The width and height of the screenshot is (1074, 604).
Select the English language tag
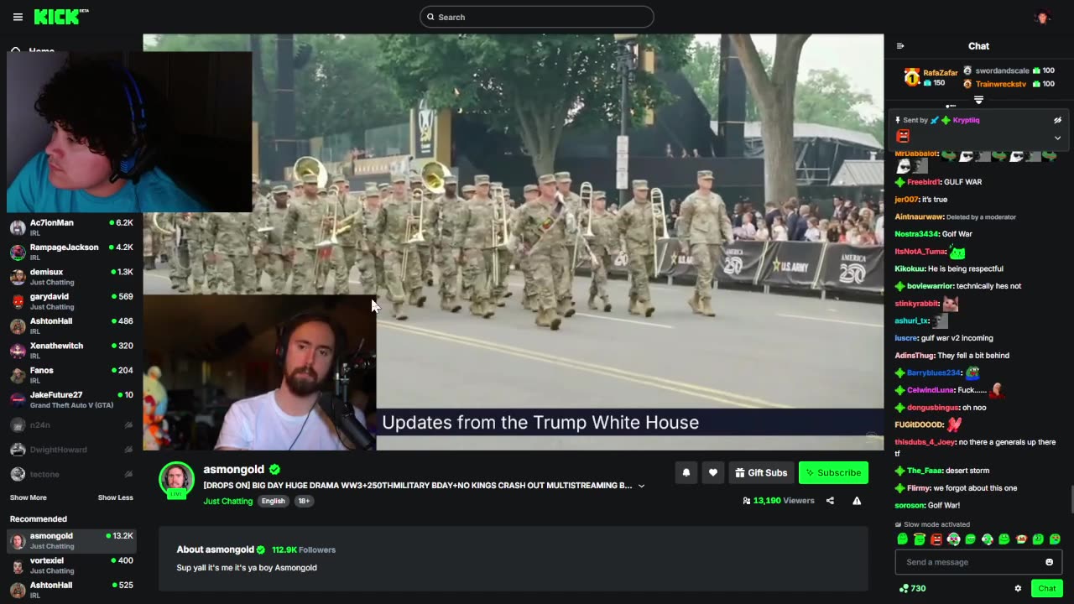pos(273,501)
